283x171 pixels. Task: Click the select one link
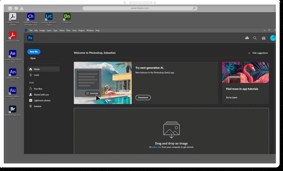pos(157,147)
